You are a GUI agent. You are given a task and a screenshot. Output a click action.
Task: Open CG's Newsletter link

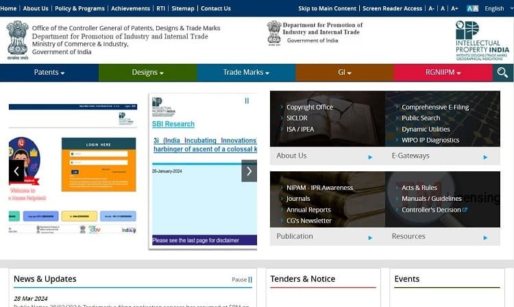click(x=309, y=221)
